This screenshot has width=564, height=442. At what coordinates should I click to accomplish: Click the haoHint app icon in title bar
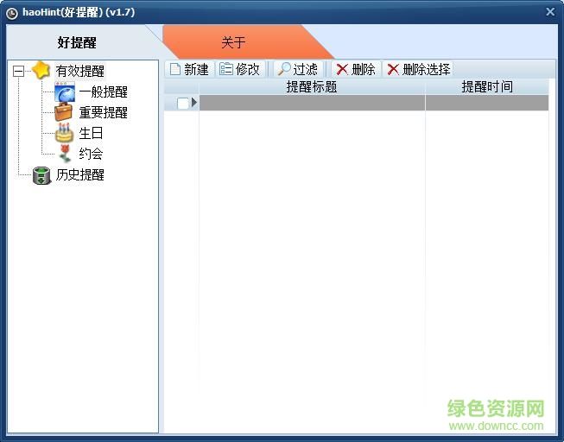[12, 12]
